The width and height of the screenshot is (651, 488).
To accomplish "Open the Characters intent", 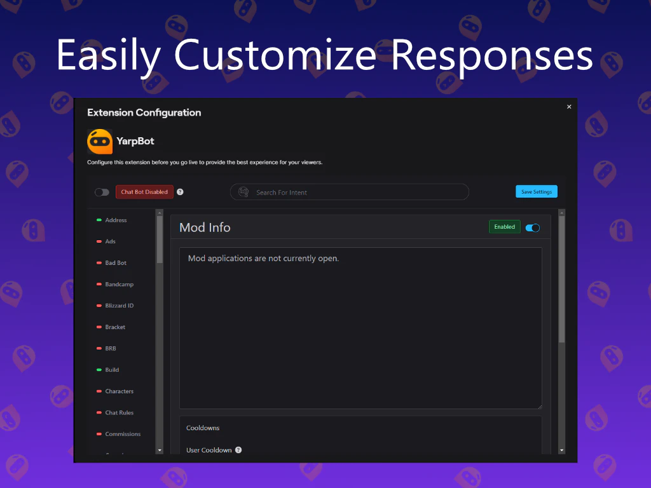I will [x=119, y=391].
